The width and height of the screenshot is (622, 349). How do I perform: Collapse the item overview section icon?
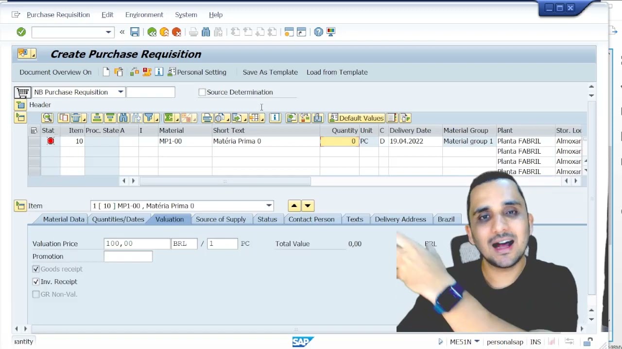point(20,117)
